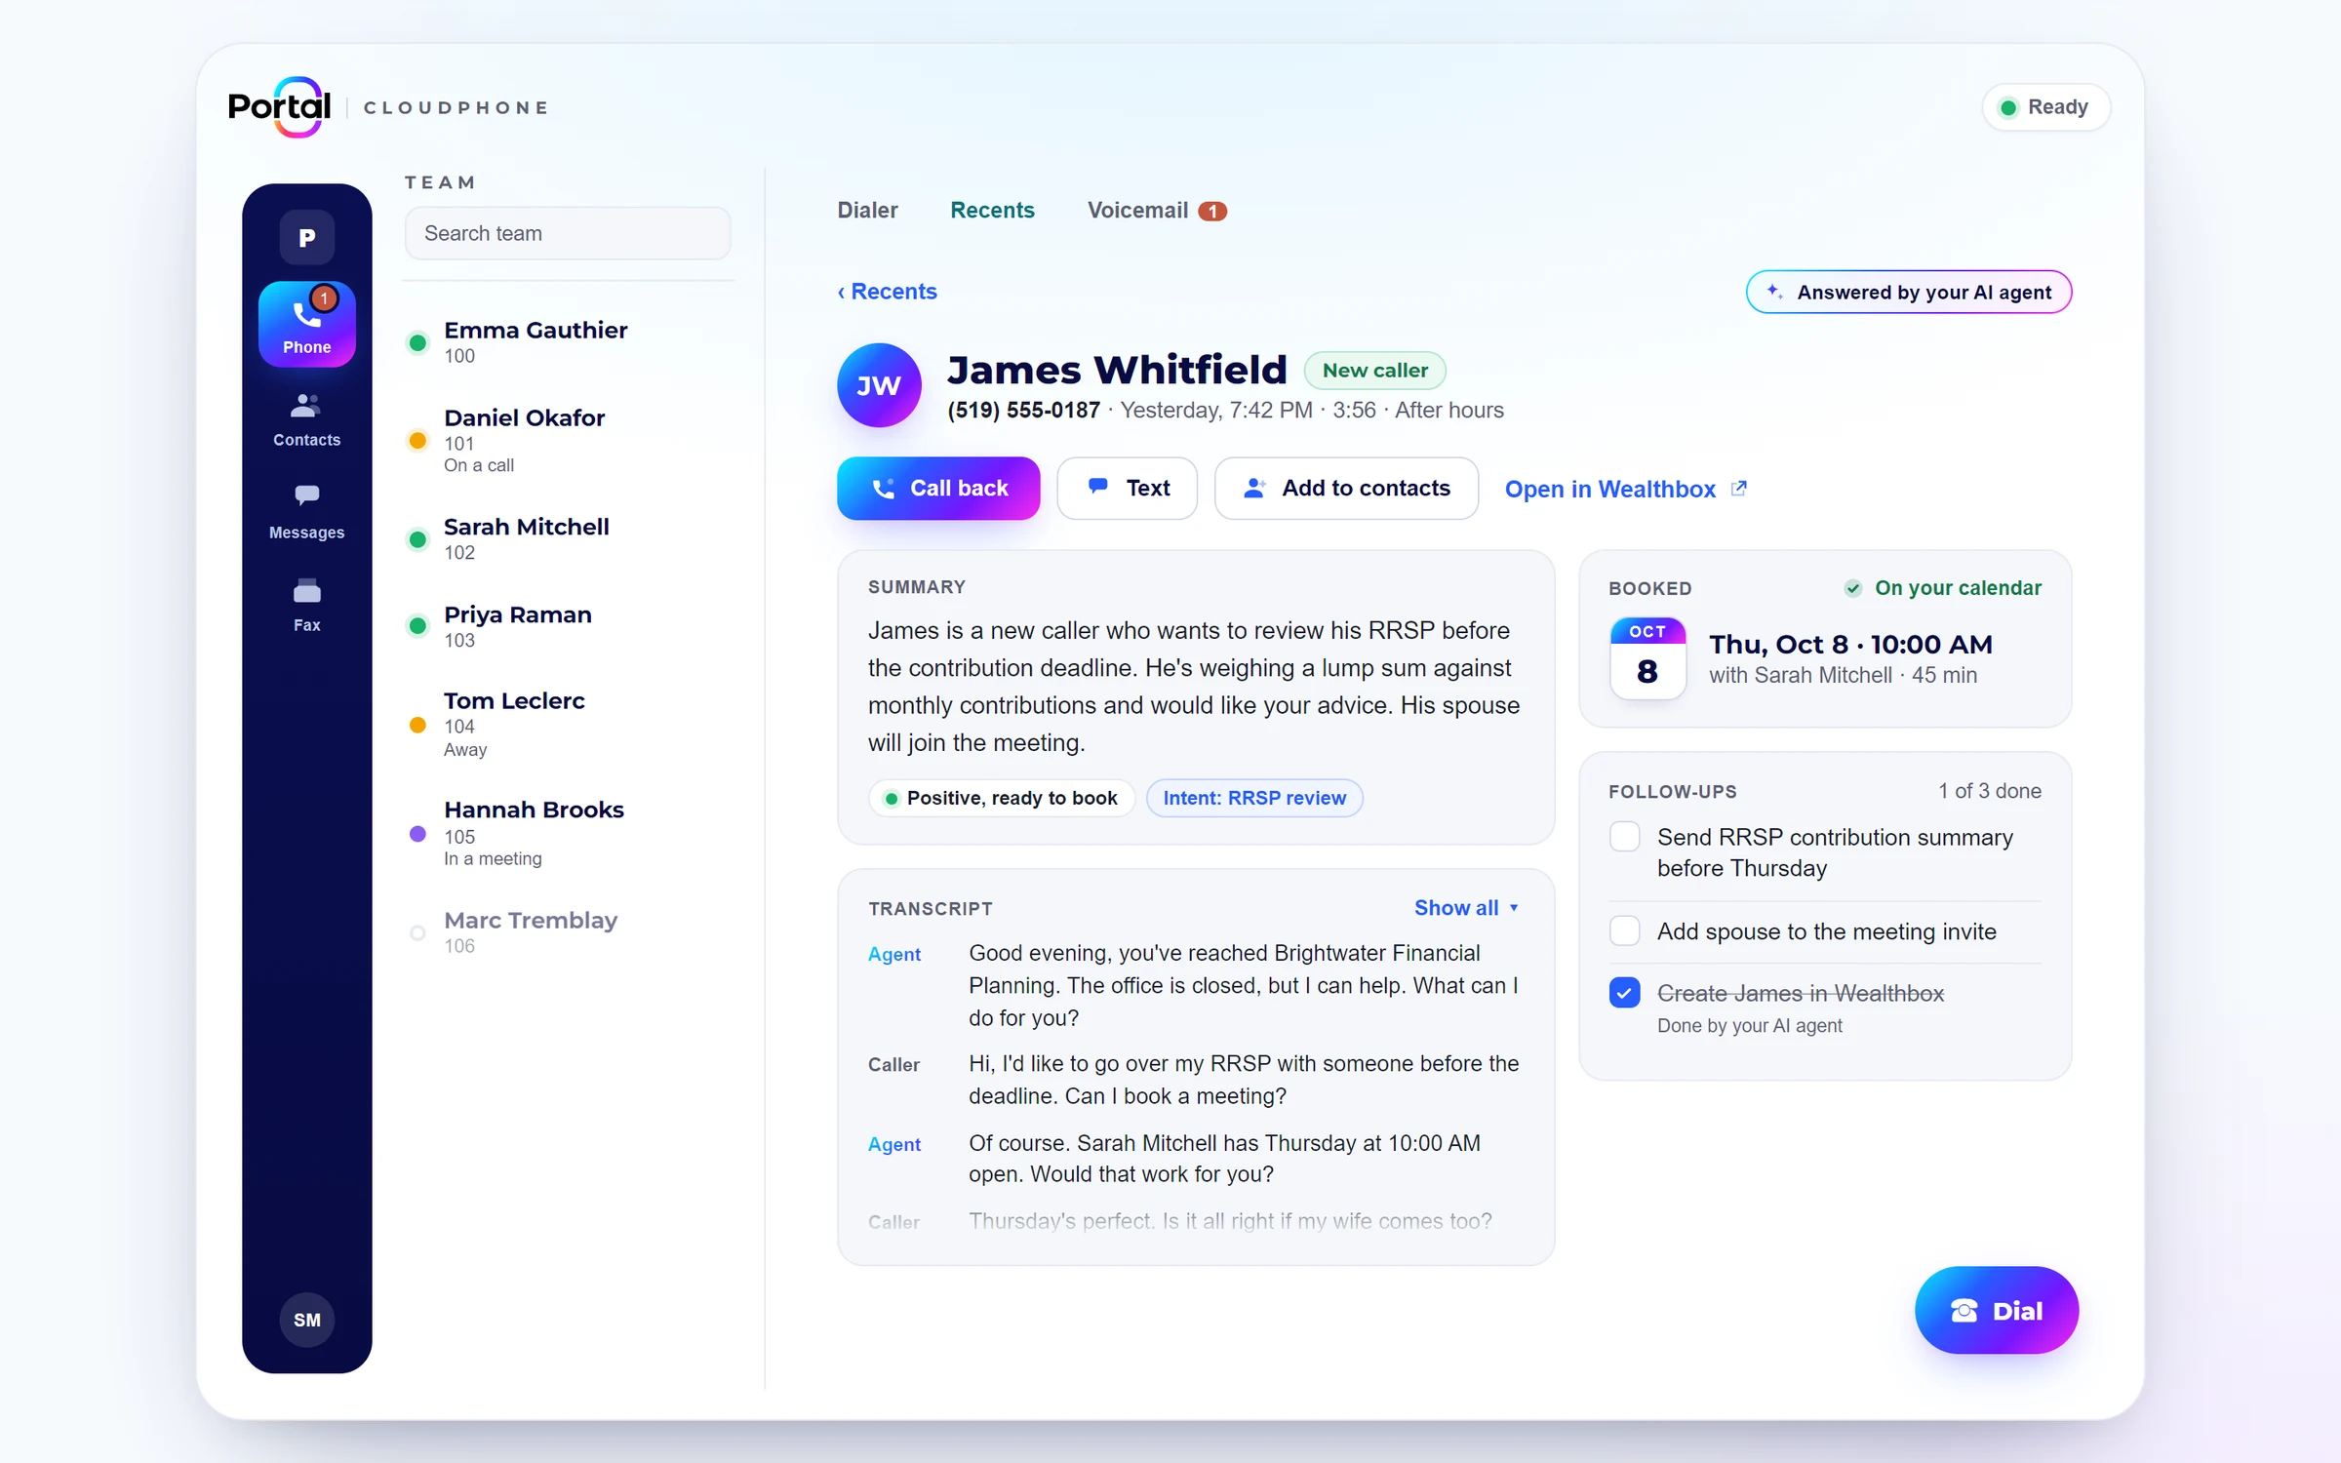The image size is (2341, 1463).
Task: Click the Positive, ready to book tag
Action: click(1001, 798)
